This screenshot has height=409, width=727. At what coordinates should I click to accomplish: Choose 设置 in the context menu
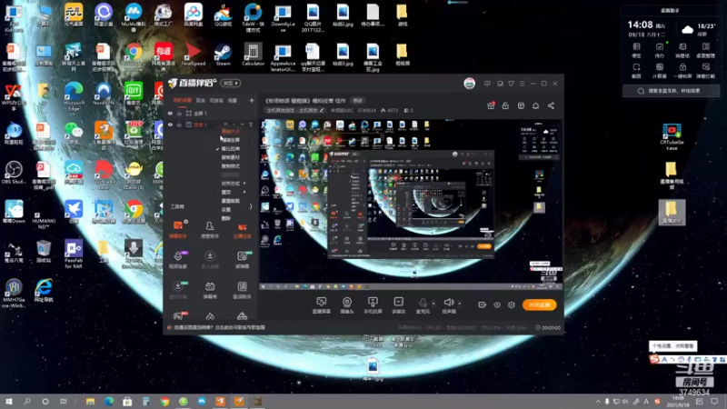pyautogui.click(x=226, y=210)
